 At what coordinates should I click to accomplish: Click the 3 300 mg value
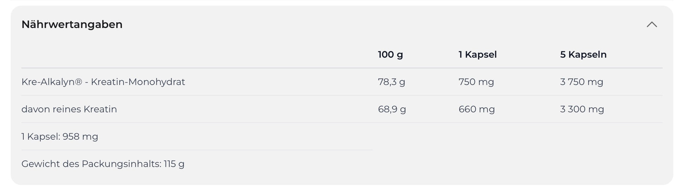[x=582, y=109]
